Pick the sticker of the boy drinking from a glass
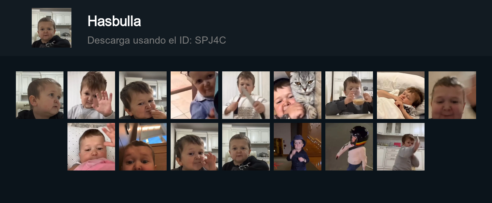The image size is (492, 203). pyautogui.click(x=349, y=95)
